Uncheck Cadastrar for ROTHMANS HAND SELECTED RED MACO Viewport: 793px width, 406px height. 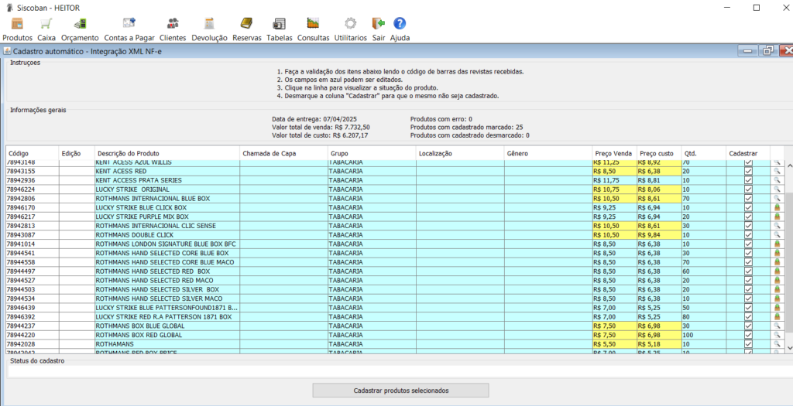tap(748, 280)
